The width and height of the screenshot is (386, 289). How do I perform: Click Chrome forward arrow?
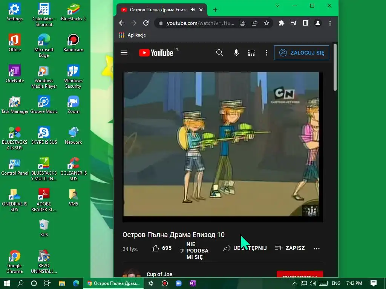[134, 23]
